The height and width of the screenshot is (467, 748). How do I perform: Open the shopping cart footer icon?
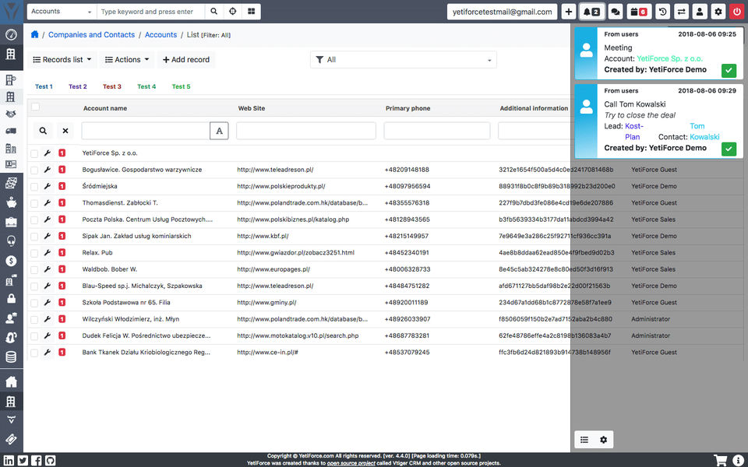[x=720, y=460]
